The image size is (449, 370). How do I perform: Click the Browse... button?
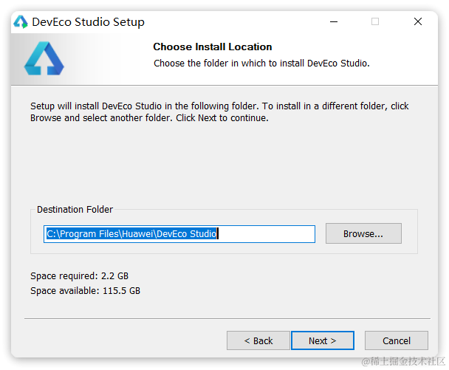point(363,233)
